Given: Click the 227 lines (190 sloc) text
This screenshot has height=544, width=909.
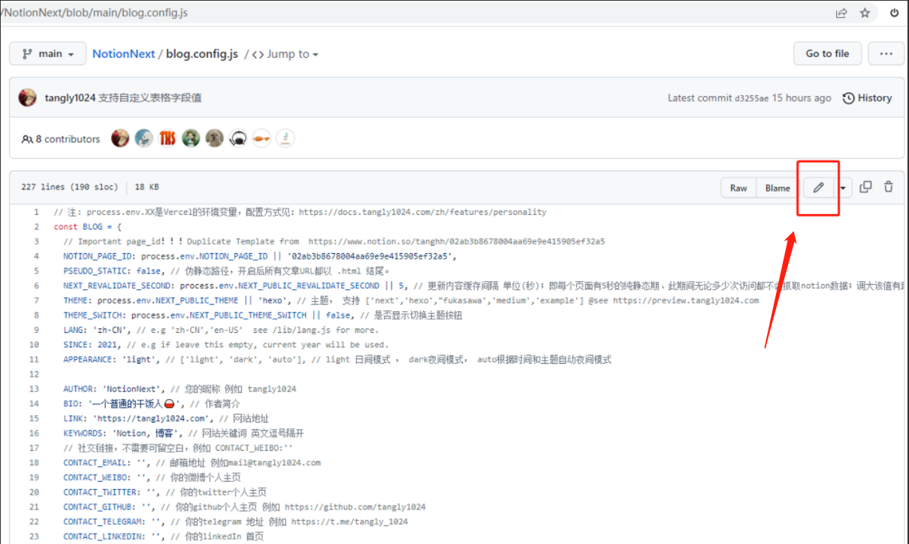Looking at the screenshot, I should pos(68,187).
